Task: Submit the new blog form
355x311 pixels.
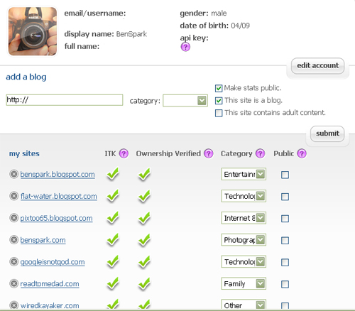Action: pos(327,133)
